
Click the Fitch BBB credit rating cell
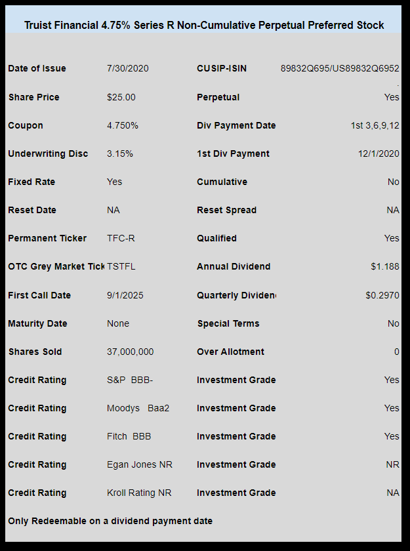[x=129, y=436]
